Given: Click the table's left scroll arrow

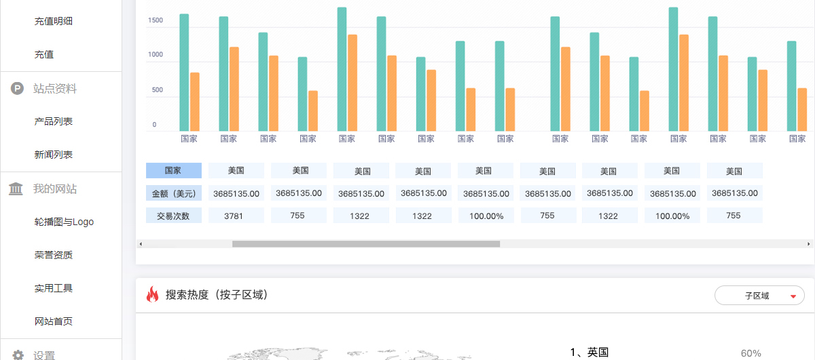Looking at the screenshot, I should pyautogui.click(x=141, y=243).
